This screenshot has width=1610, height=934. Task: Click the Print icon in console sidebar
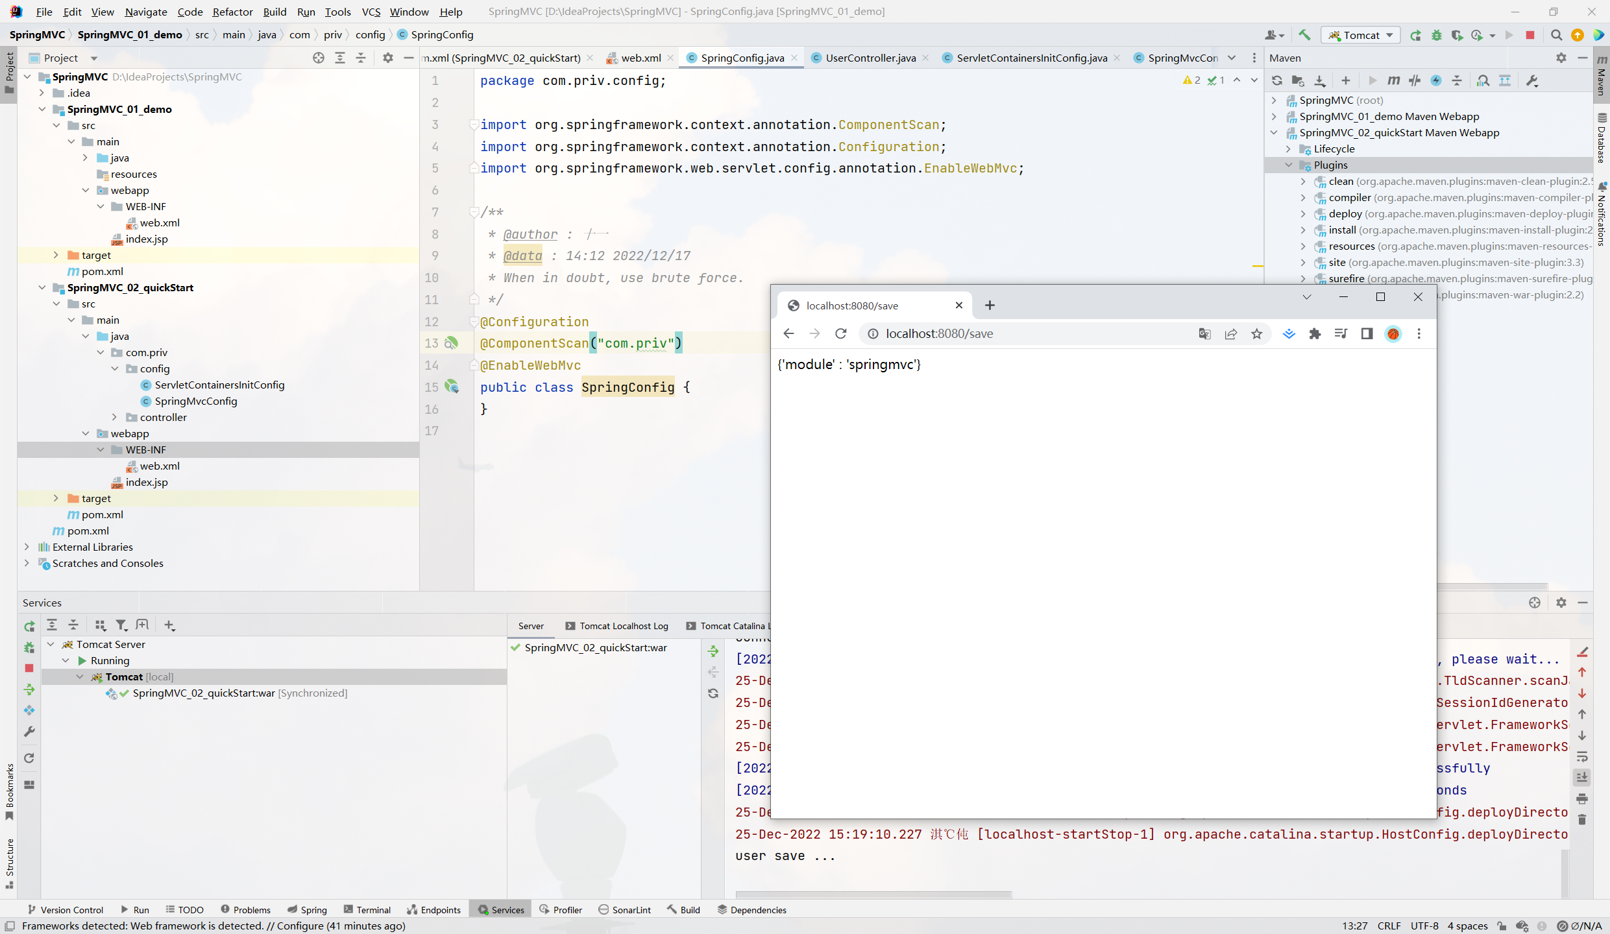click(x=1582, y=798)
